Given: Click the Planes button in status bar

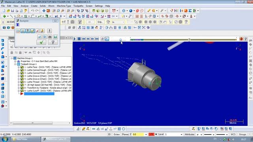Looking at the screenshot, I should [125, 134].
